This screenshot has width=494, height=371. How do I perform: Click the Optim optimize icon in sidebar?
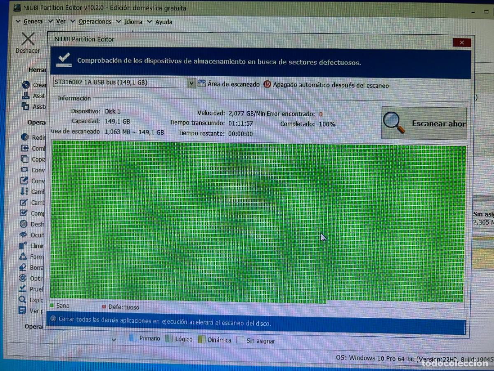point(23,278)
